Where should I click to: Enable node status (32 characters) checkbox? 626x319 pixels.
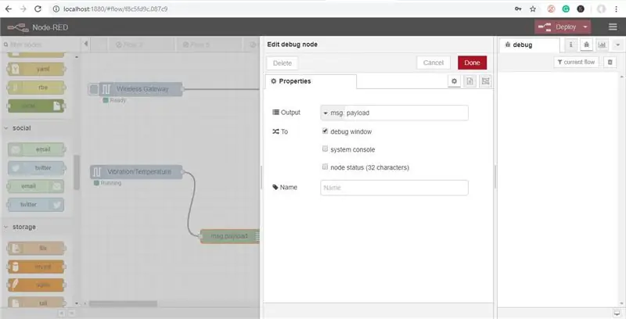tap(325, 167)
